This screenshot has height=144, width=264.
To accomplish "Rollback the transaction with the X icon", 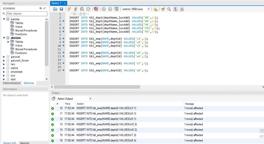I will [x=110, y=9].
